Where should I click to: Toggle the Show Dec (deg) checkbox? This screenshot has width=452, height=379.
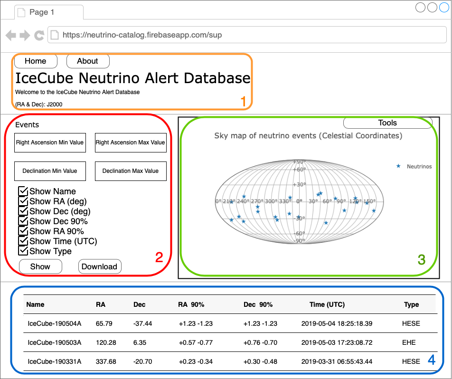[x=23, y=211]
